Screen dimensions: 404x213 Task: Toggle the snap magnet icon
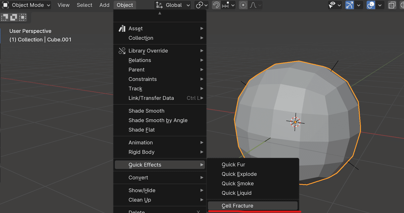click(x=216, y=5)
